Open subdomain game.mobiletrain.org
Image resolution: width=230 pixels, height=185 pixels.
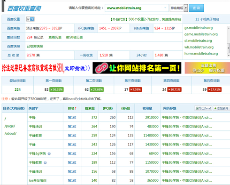(x=201, y=34)
